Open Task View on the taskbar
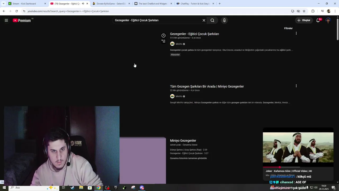Viewport: 339px width, 191px height. tap(64, 188)
